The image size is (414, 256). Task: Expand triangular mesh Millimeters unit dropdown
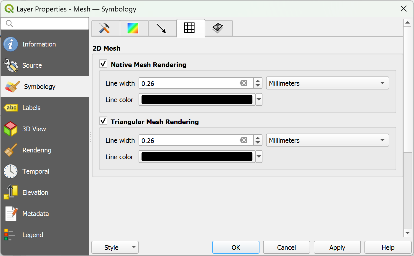click(327, 140)
